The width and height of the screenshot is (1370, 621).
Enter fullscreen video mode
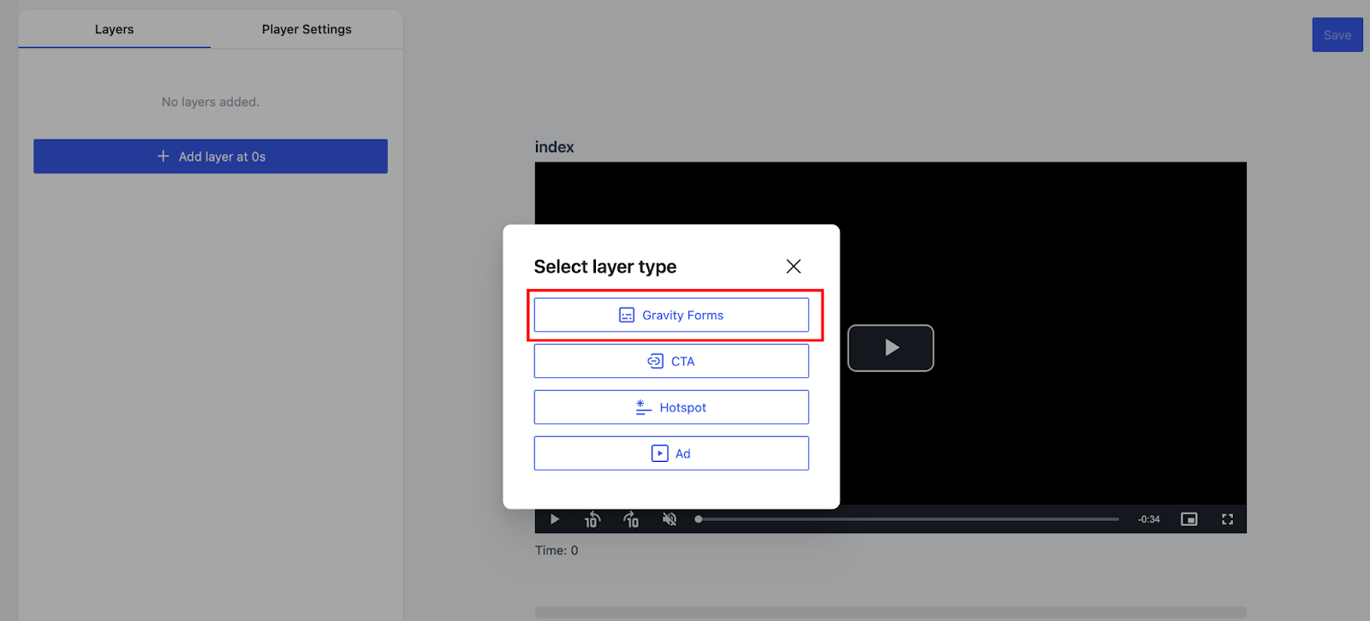pyautogui.click(x=1227, y=519)
